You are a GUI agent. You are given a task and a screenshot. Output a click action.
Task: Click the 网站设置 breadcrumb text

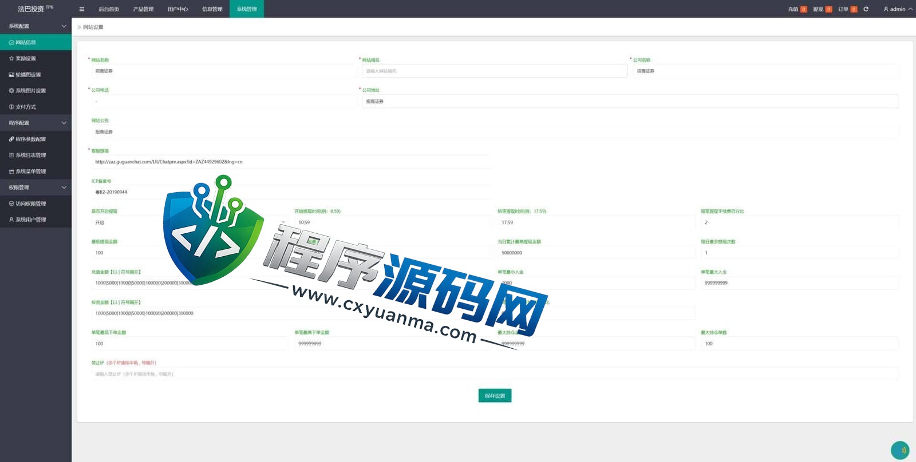point(93,27)
